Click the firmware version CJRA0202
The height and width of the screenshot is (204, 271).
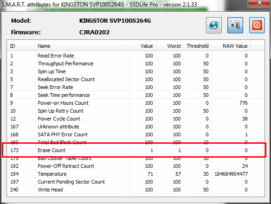tap(94, 32)
